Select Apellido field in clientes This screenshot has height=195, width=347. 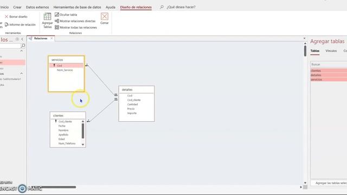click(x=63, y=135)
